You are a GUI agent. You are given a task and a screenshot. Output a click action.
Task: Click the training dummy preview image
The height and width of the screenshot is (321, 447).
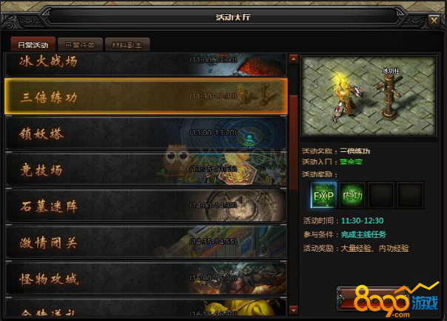369,96
